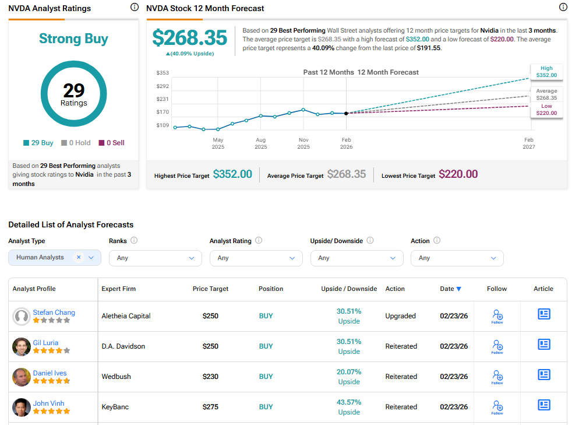Click the High $352.00 forecast label
The height and width of the screenshot is (425, 572).
click(546, 71)
